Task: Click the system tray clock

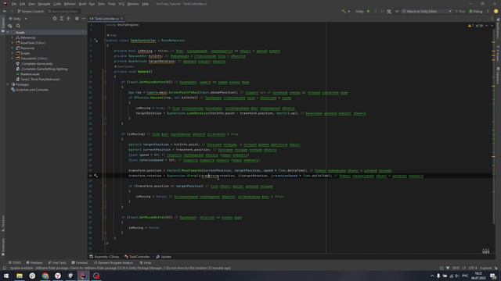Action: click(478, 276)
